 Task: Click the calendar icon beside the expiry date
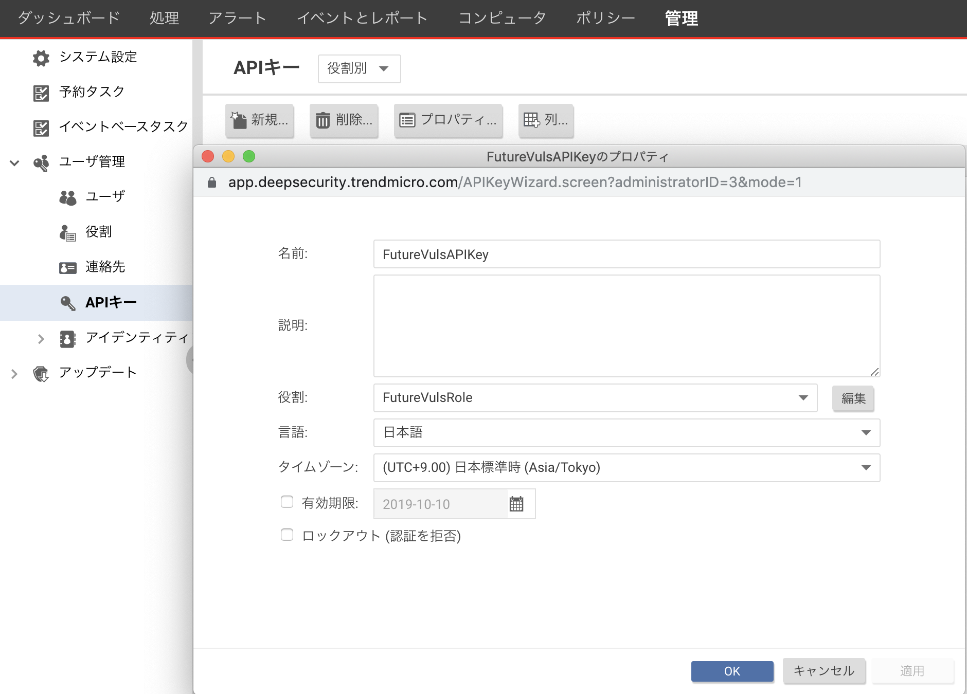517,504
